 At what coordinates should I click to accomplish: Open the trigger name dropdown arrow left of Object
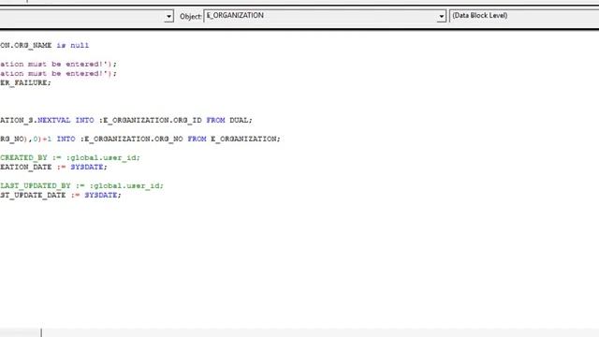(168, 16)
